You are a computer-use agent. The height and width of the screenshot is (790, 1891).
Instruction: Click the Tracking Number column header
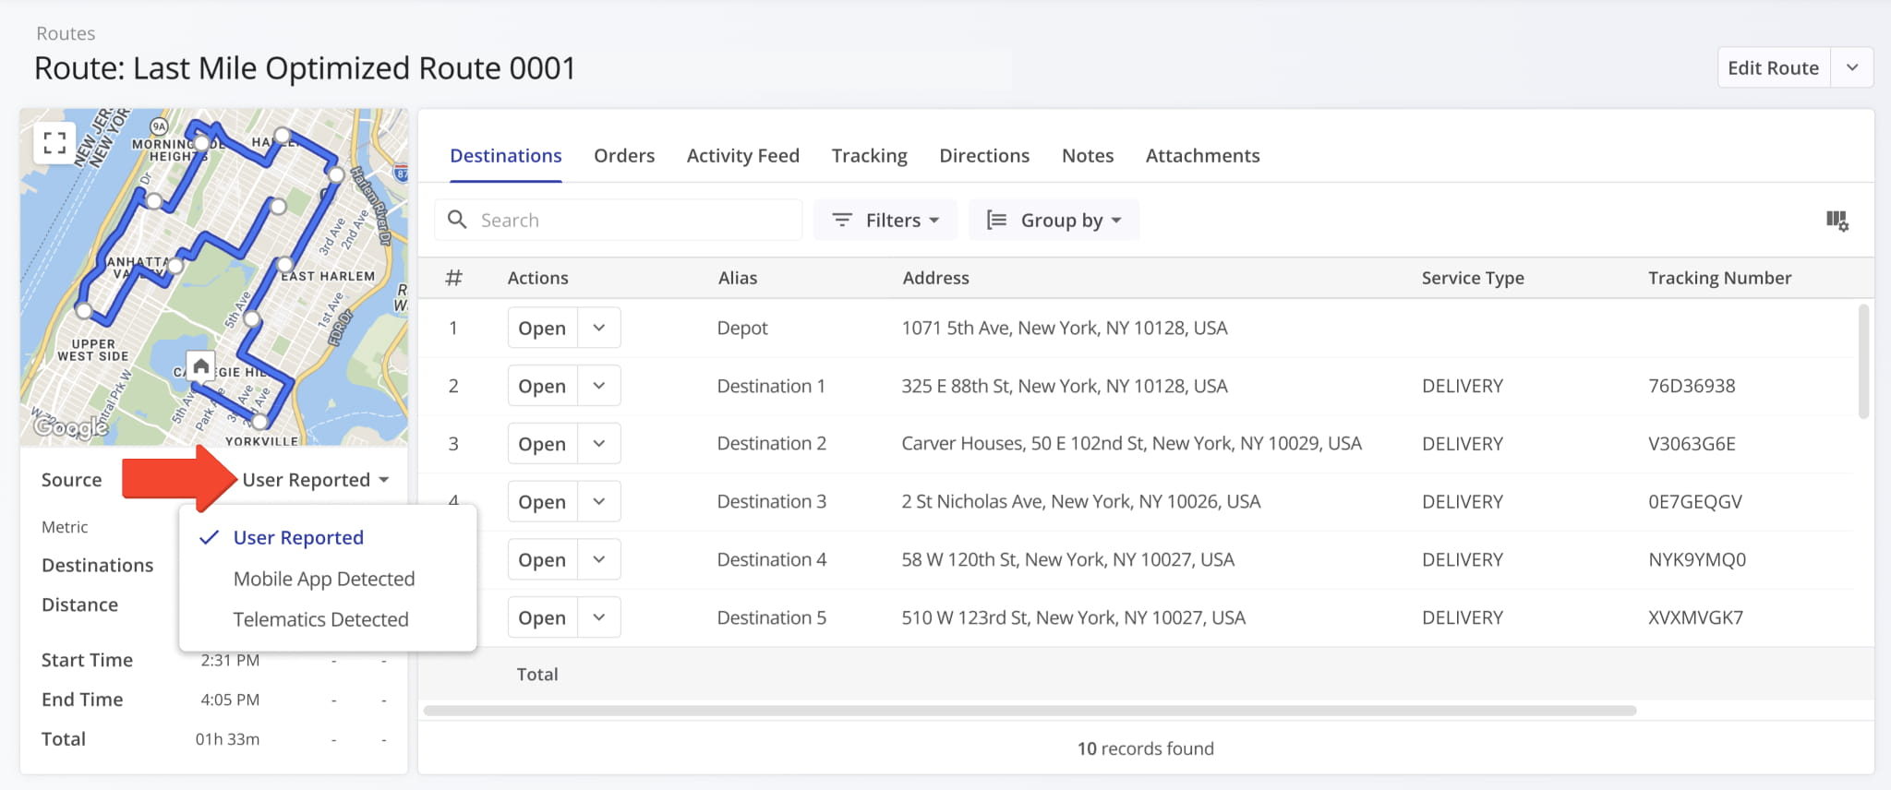point(1719,278)
